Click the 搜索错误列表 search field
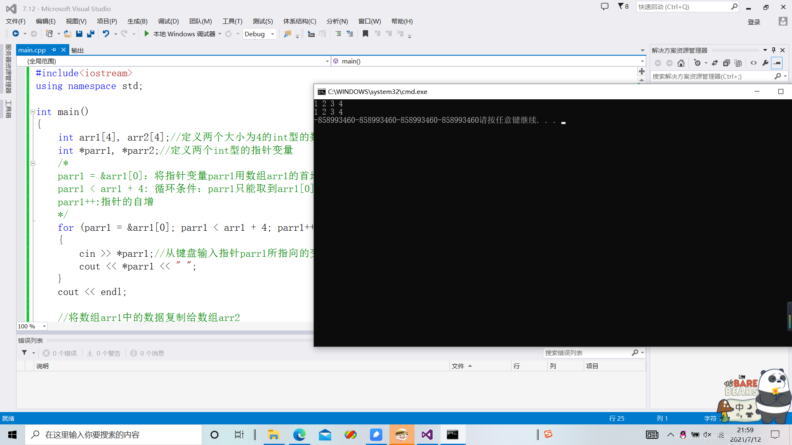The height and width of the screenshot is (445, 792). click(586, 353)
